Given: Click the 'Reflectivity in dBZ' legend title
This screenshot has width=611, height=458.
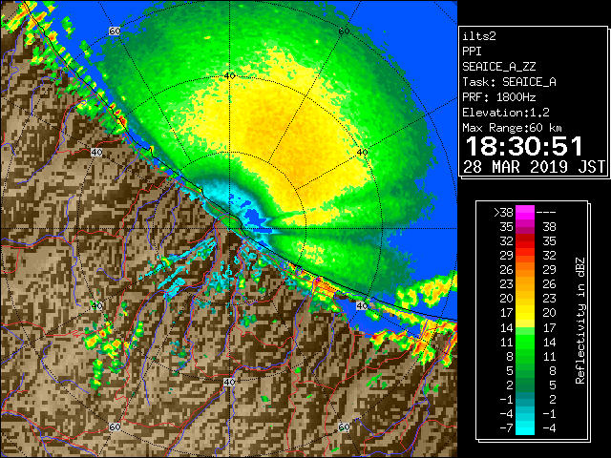Looking at the screenshot, I should (x=580, y=321).
